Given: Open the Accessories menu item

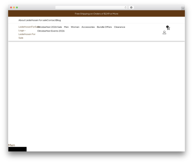Looking at the screenshot, I should click(88, 27).
